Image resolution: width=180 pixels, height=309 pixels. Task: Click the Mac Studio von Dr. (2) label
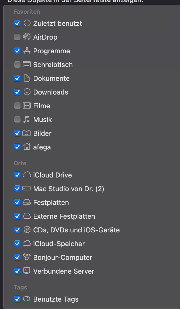[x=69, y=189]
